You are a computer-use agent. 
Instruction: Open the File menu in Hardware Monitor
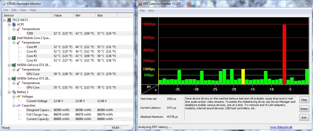pyautogui.click(x=6, y=10)
